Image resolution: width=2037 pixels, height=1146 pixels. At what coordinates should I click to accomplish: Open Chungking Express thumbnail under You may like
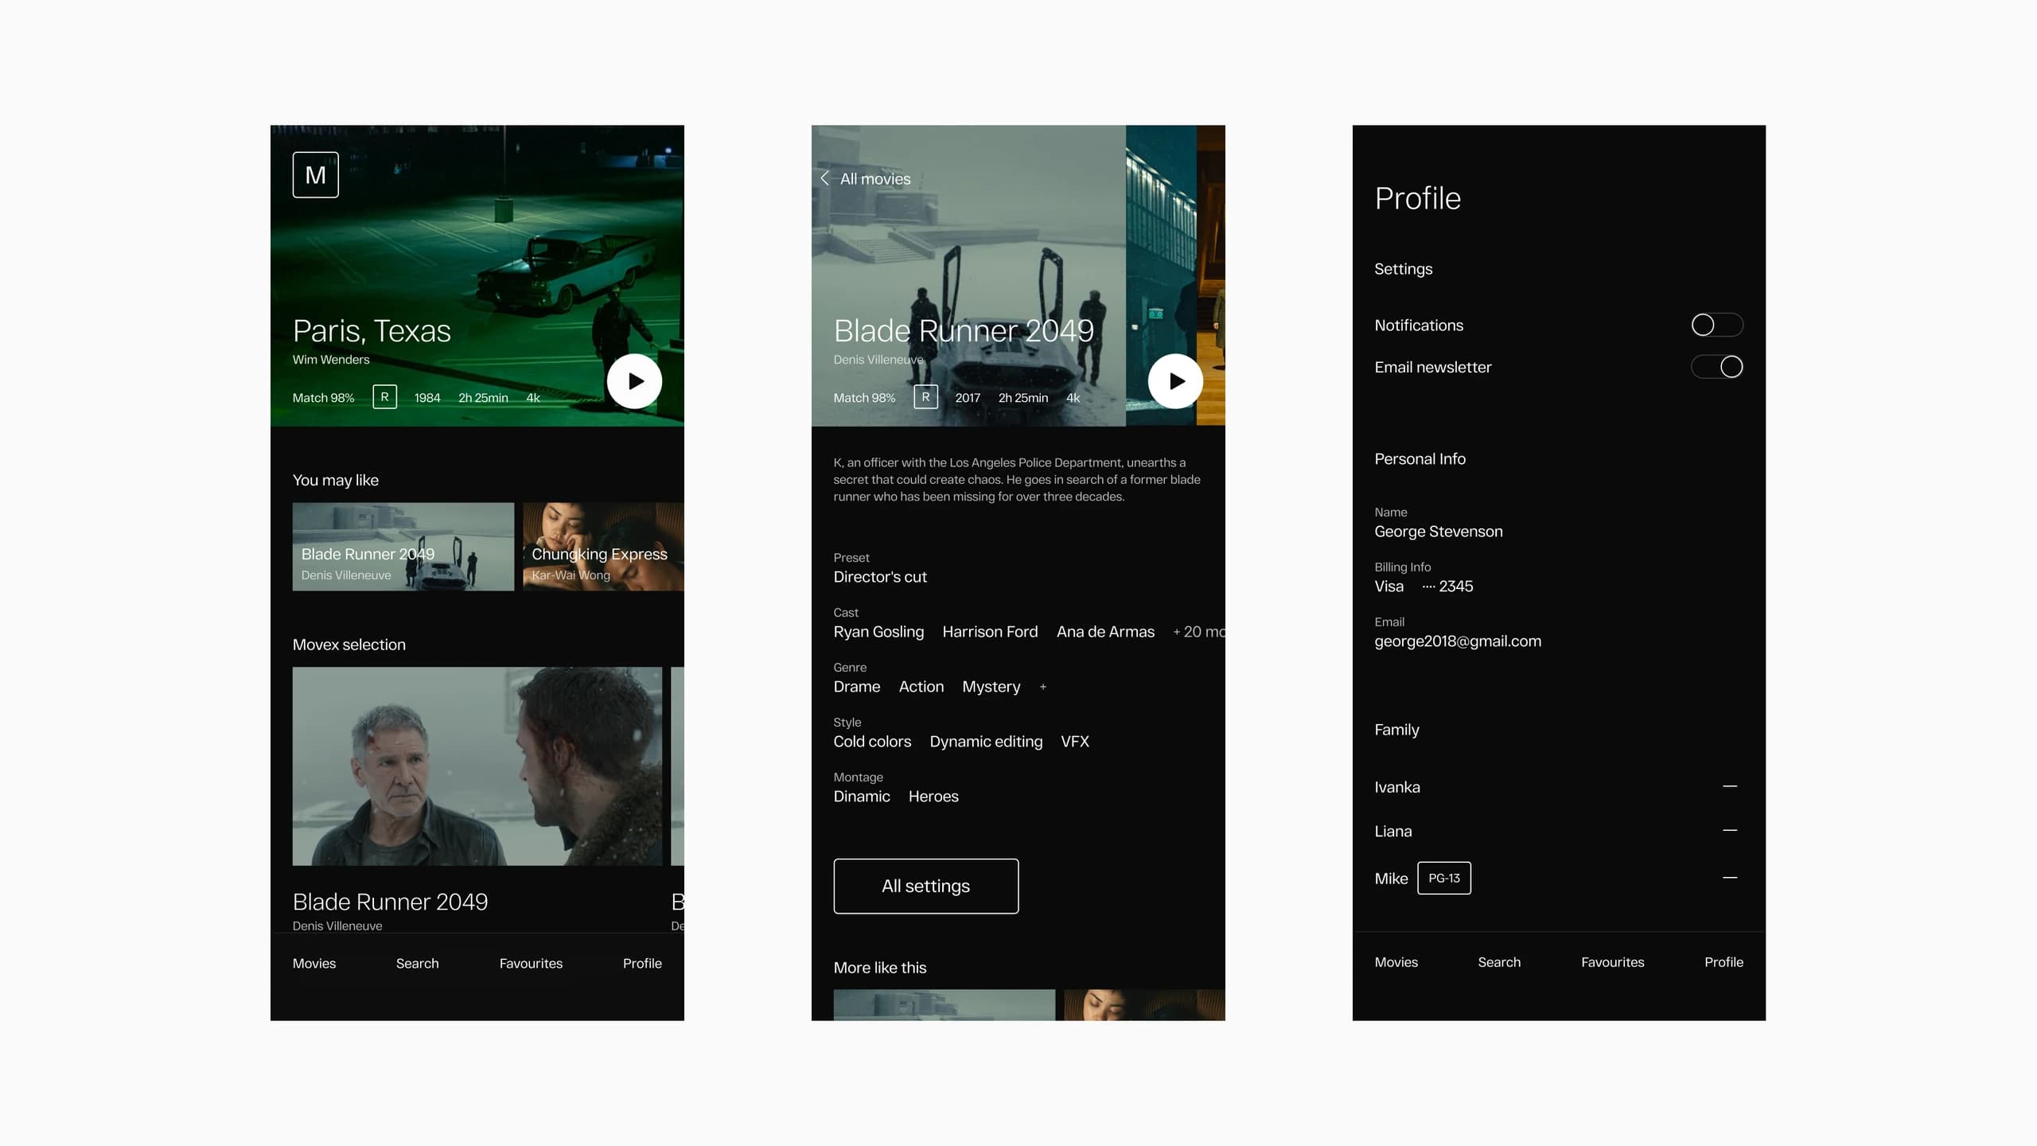pos(603,547)
